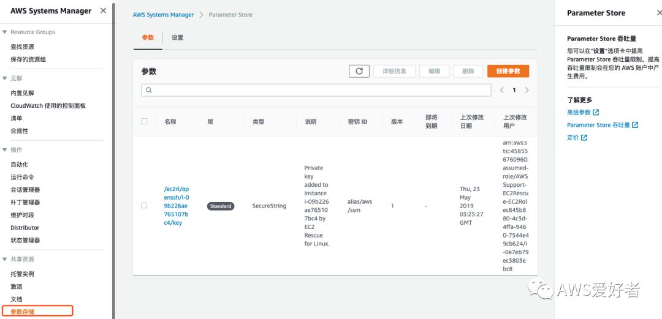
Task: Collapse the 见解 section
Action: tap(5, 78)
